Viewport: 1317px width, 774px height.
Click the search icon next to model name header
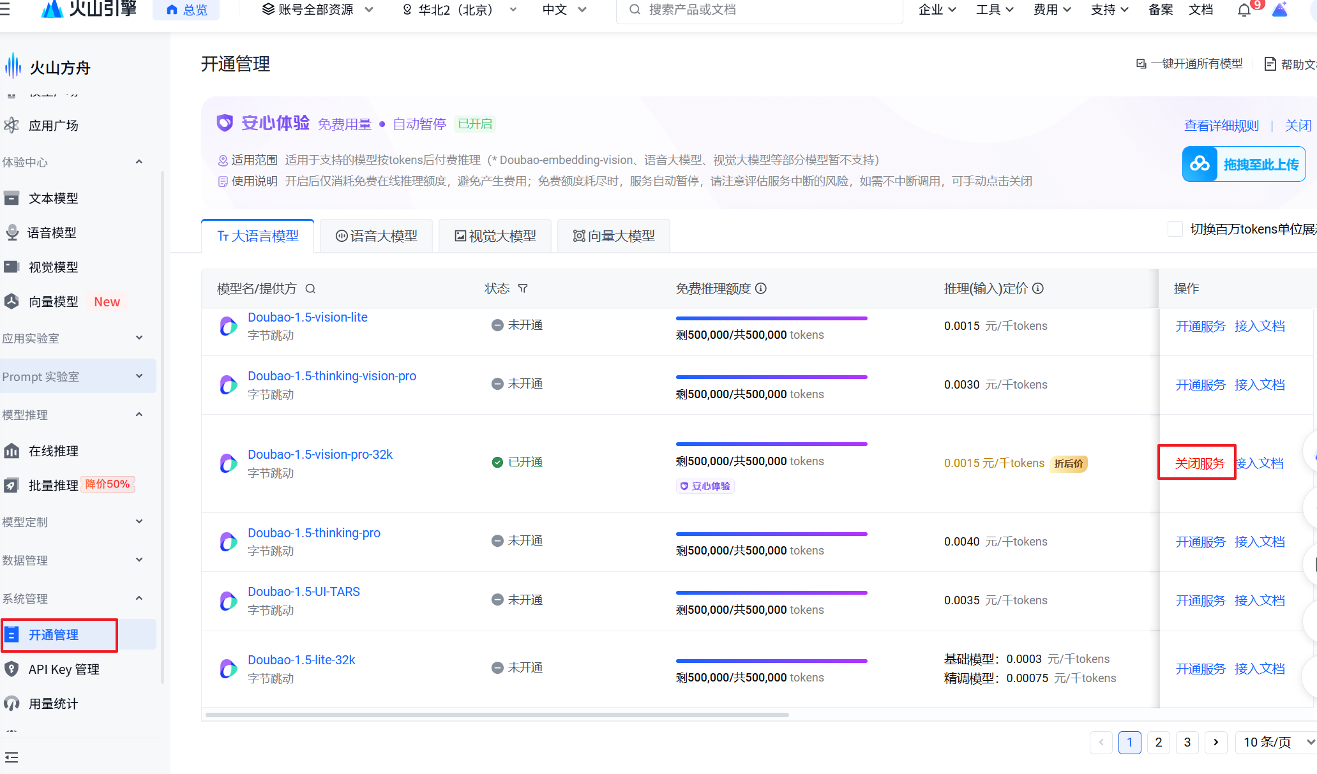(310, 288)
